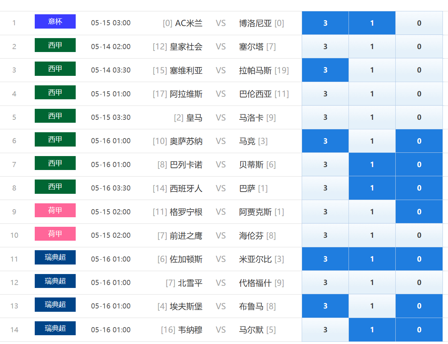Click the 西甲 league tag in row 2
The width and height of the screenshot is (448, 344).
point(55,45)
